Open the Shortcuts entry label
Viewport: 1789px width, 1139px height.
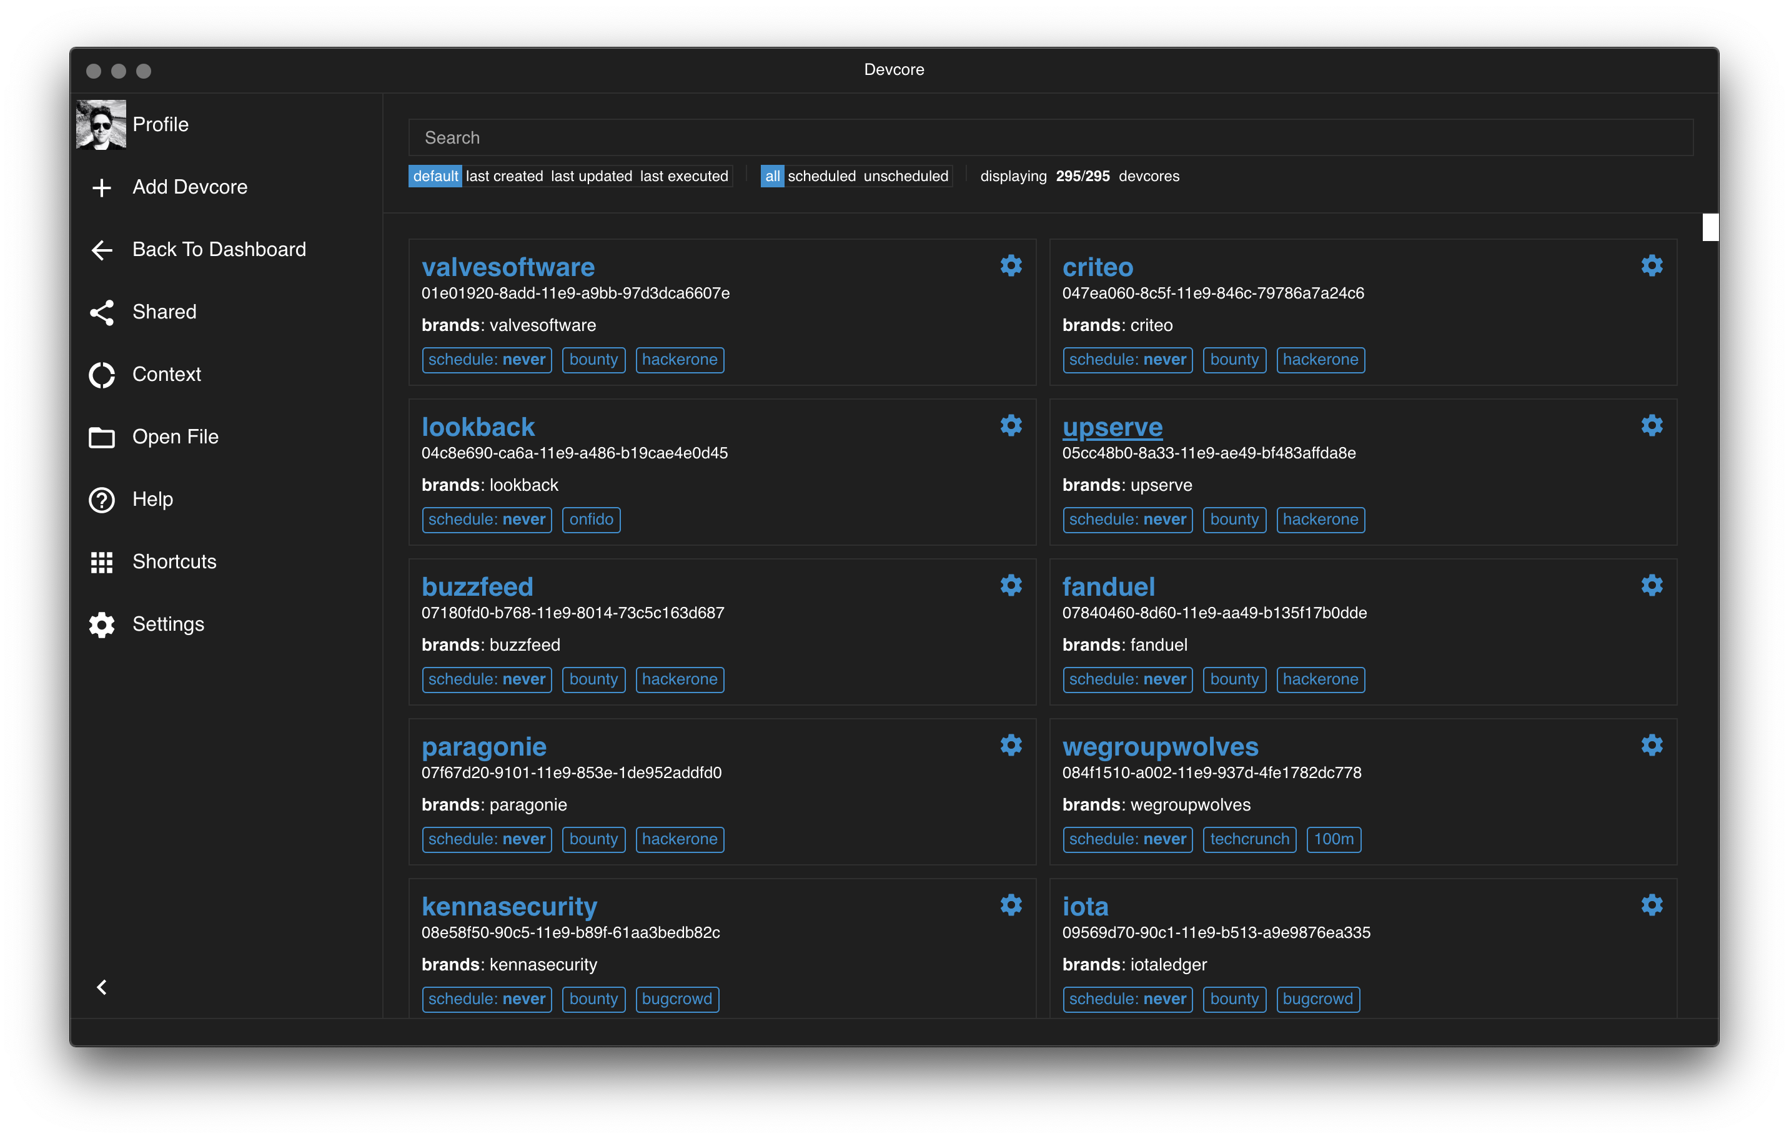175,561
